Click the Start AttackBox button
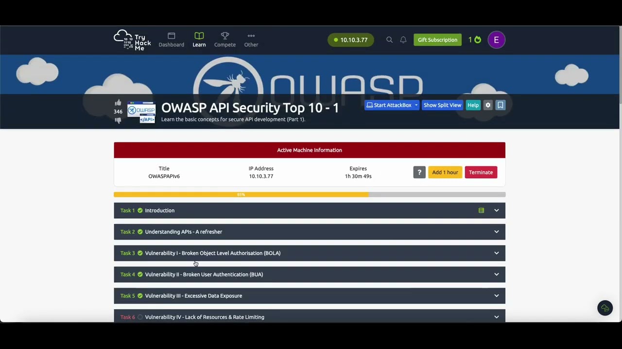Screen dimensions: 622x349 [x=389, y=105]
